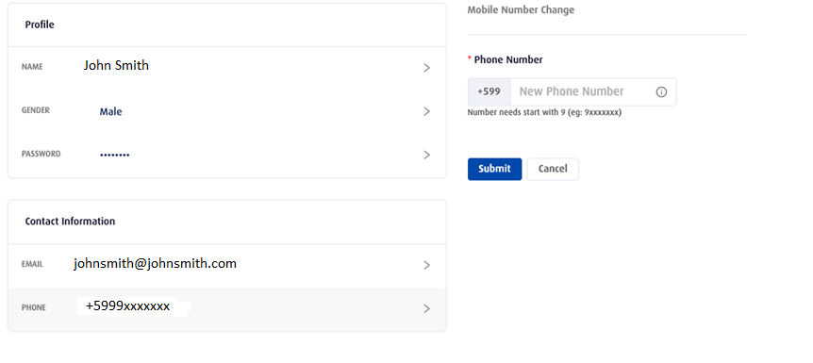Click the Phone Number field label

[508, 59]
